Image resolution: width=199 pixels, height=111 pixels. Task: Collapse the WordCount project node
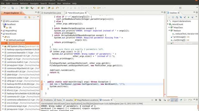2,34
